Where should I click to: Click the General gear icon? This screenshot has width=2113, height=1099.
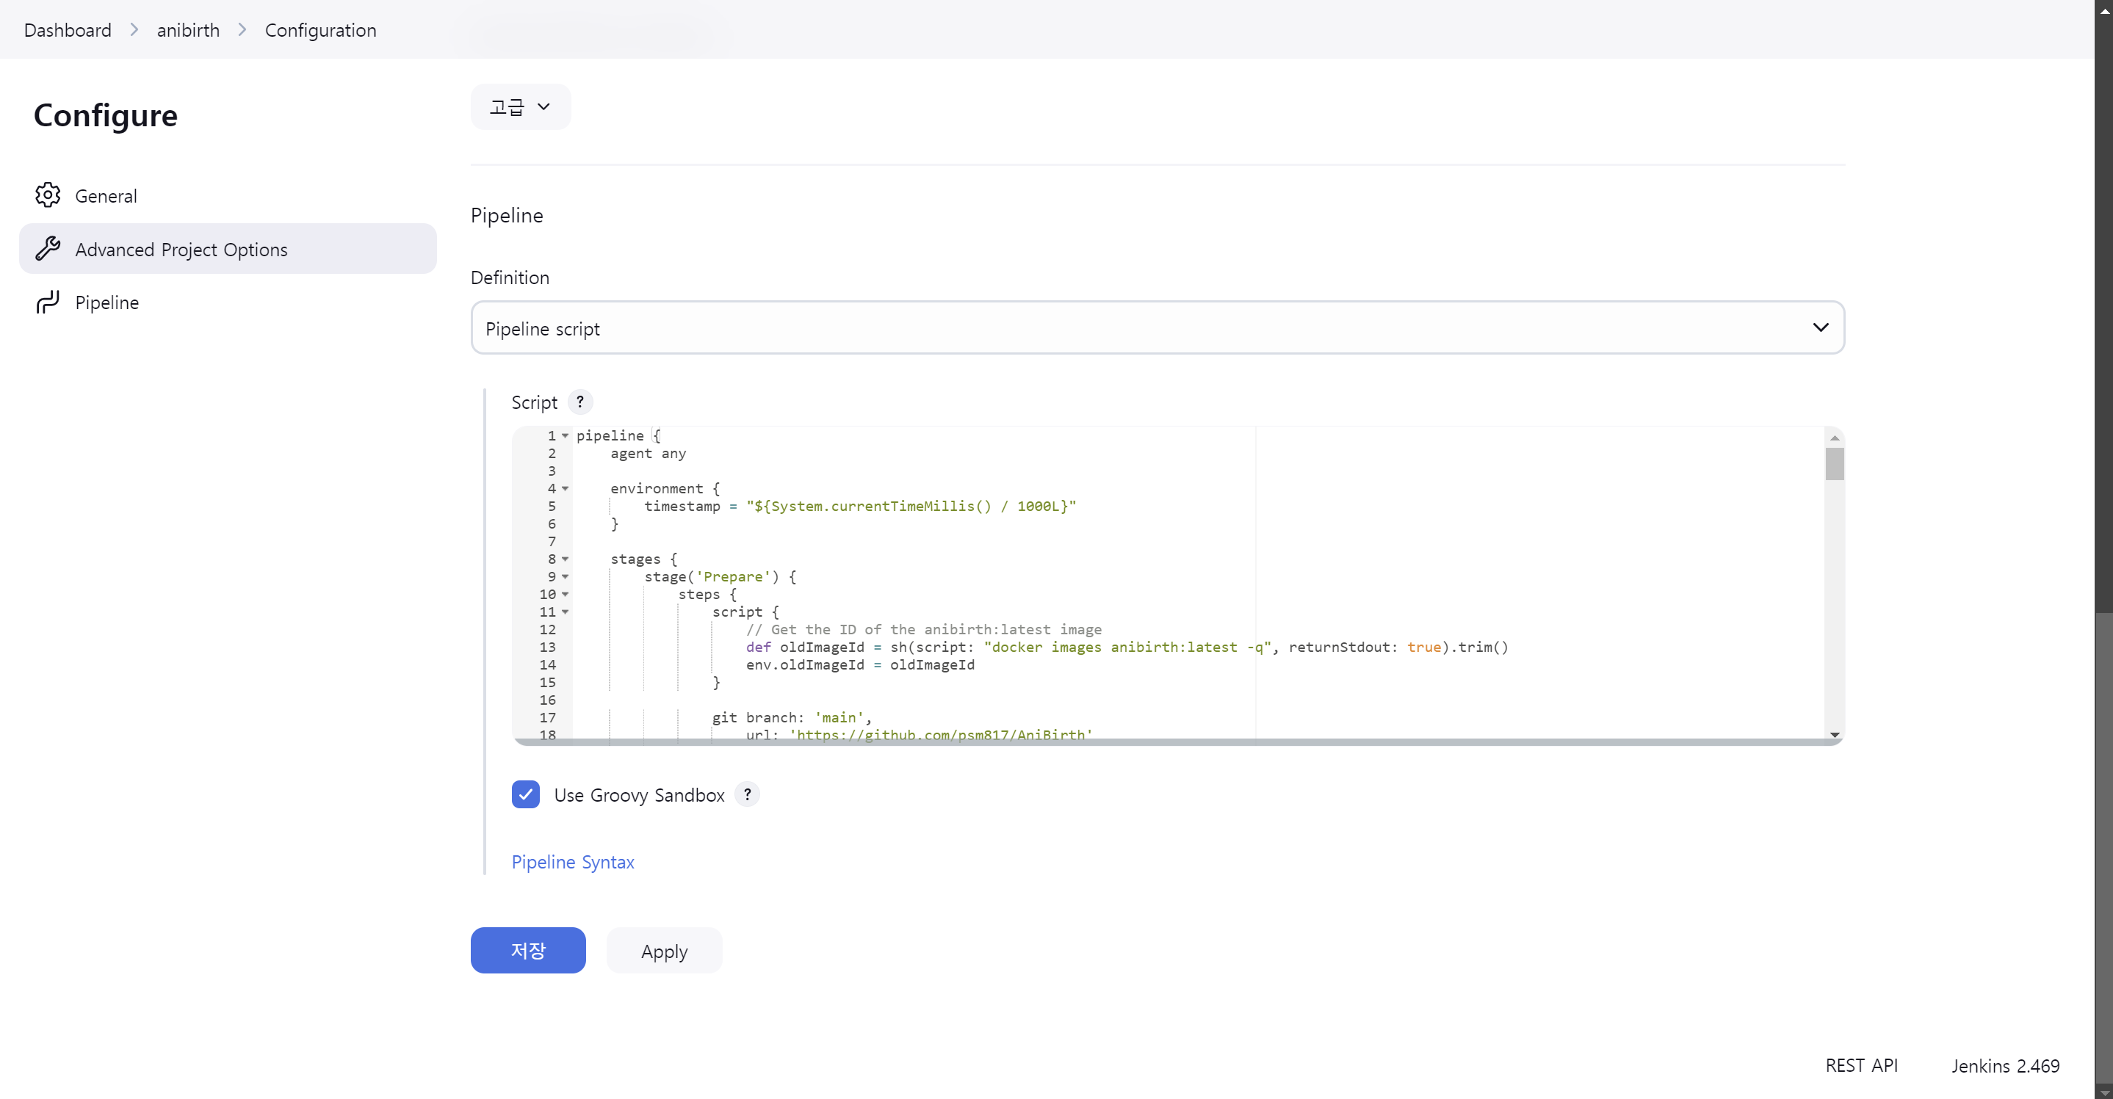(x=48, y=195)
